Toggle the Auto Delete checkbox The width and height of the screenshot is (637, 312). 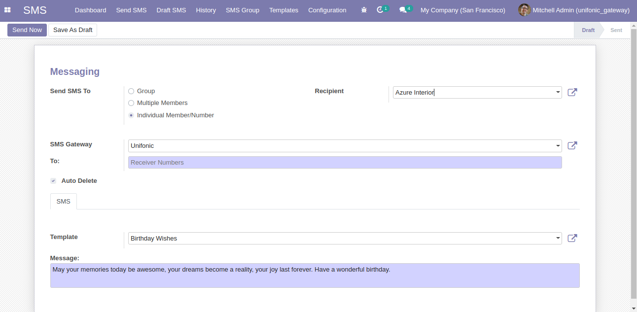(53, 181)
